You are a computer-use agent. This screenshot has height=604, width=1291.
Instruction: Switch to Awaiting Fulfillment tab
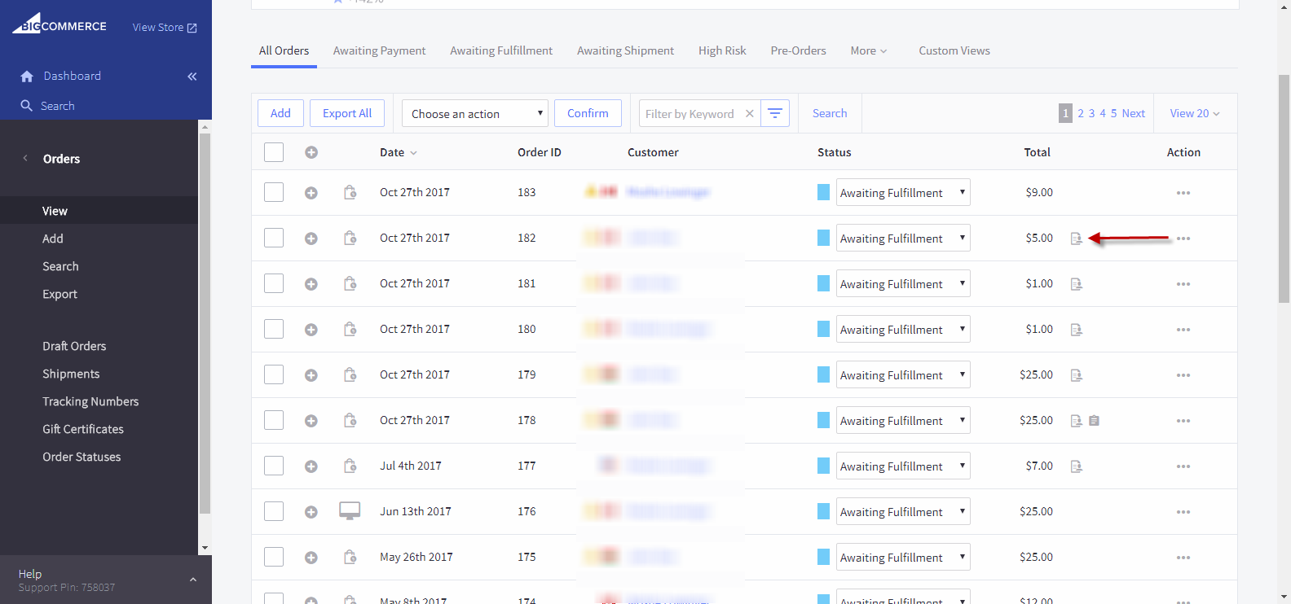[501, 50]
